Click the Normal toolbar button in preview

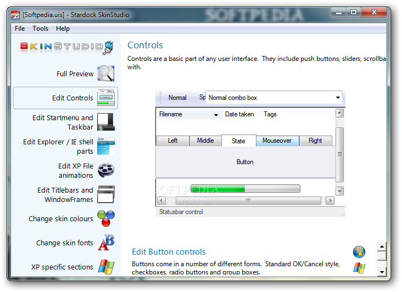(x=177, y=98)
